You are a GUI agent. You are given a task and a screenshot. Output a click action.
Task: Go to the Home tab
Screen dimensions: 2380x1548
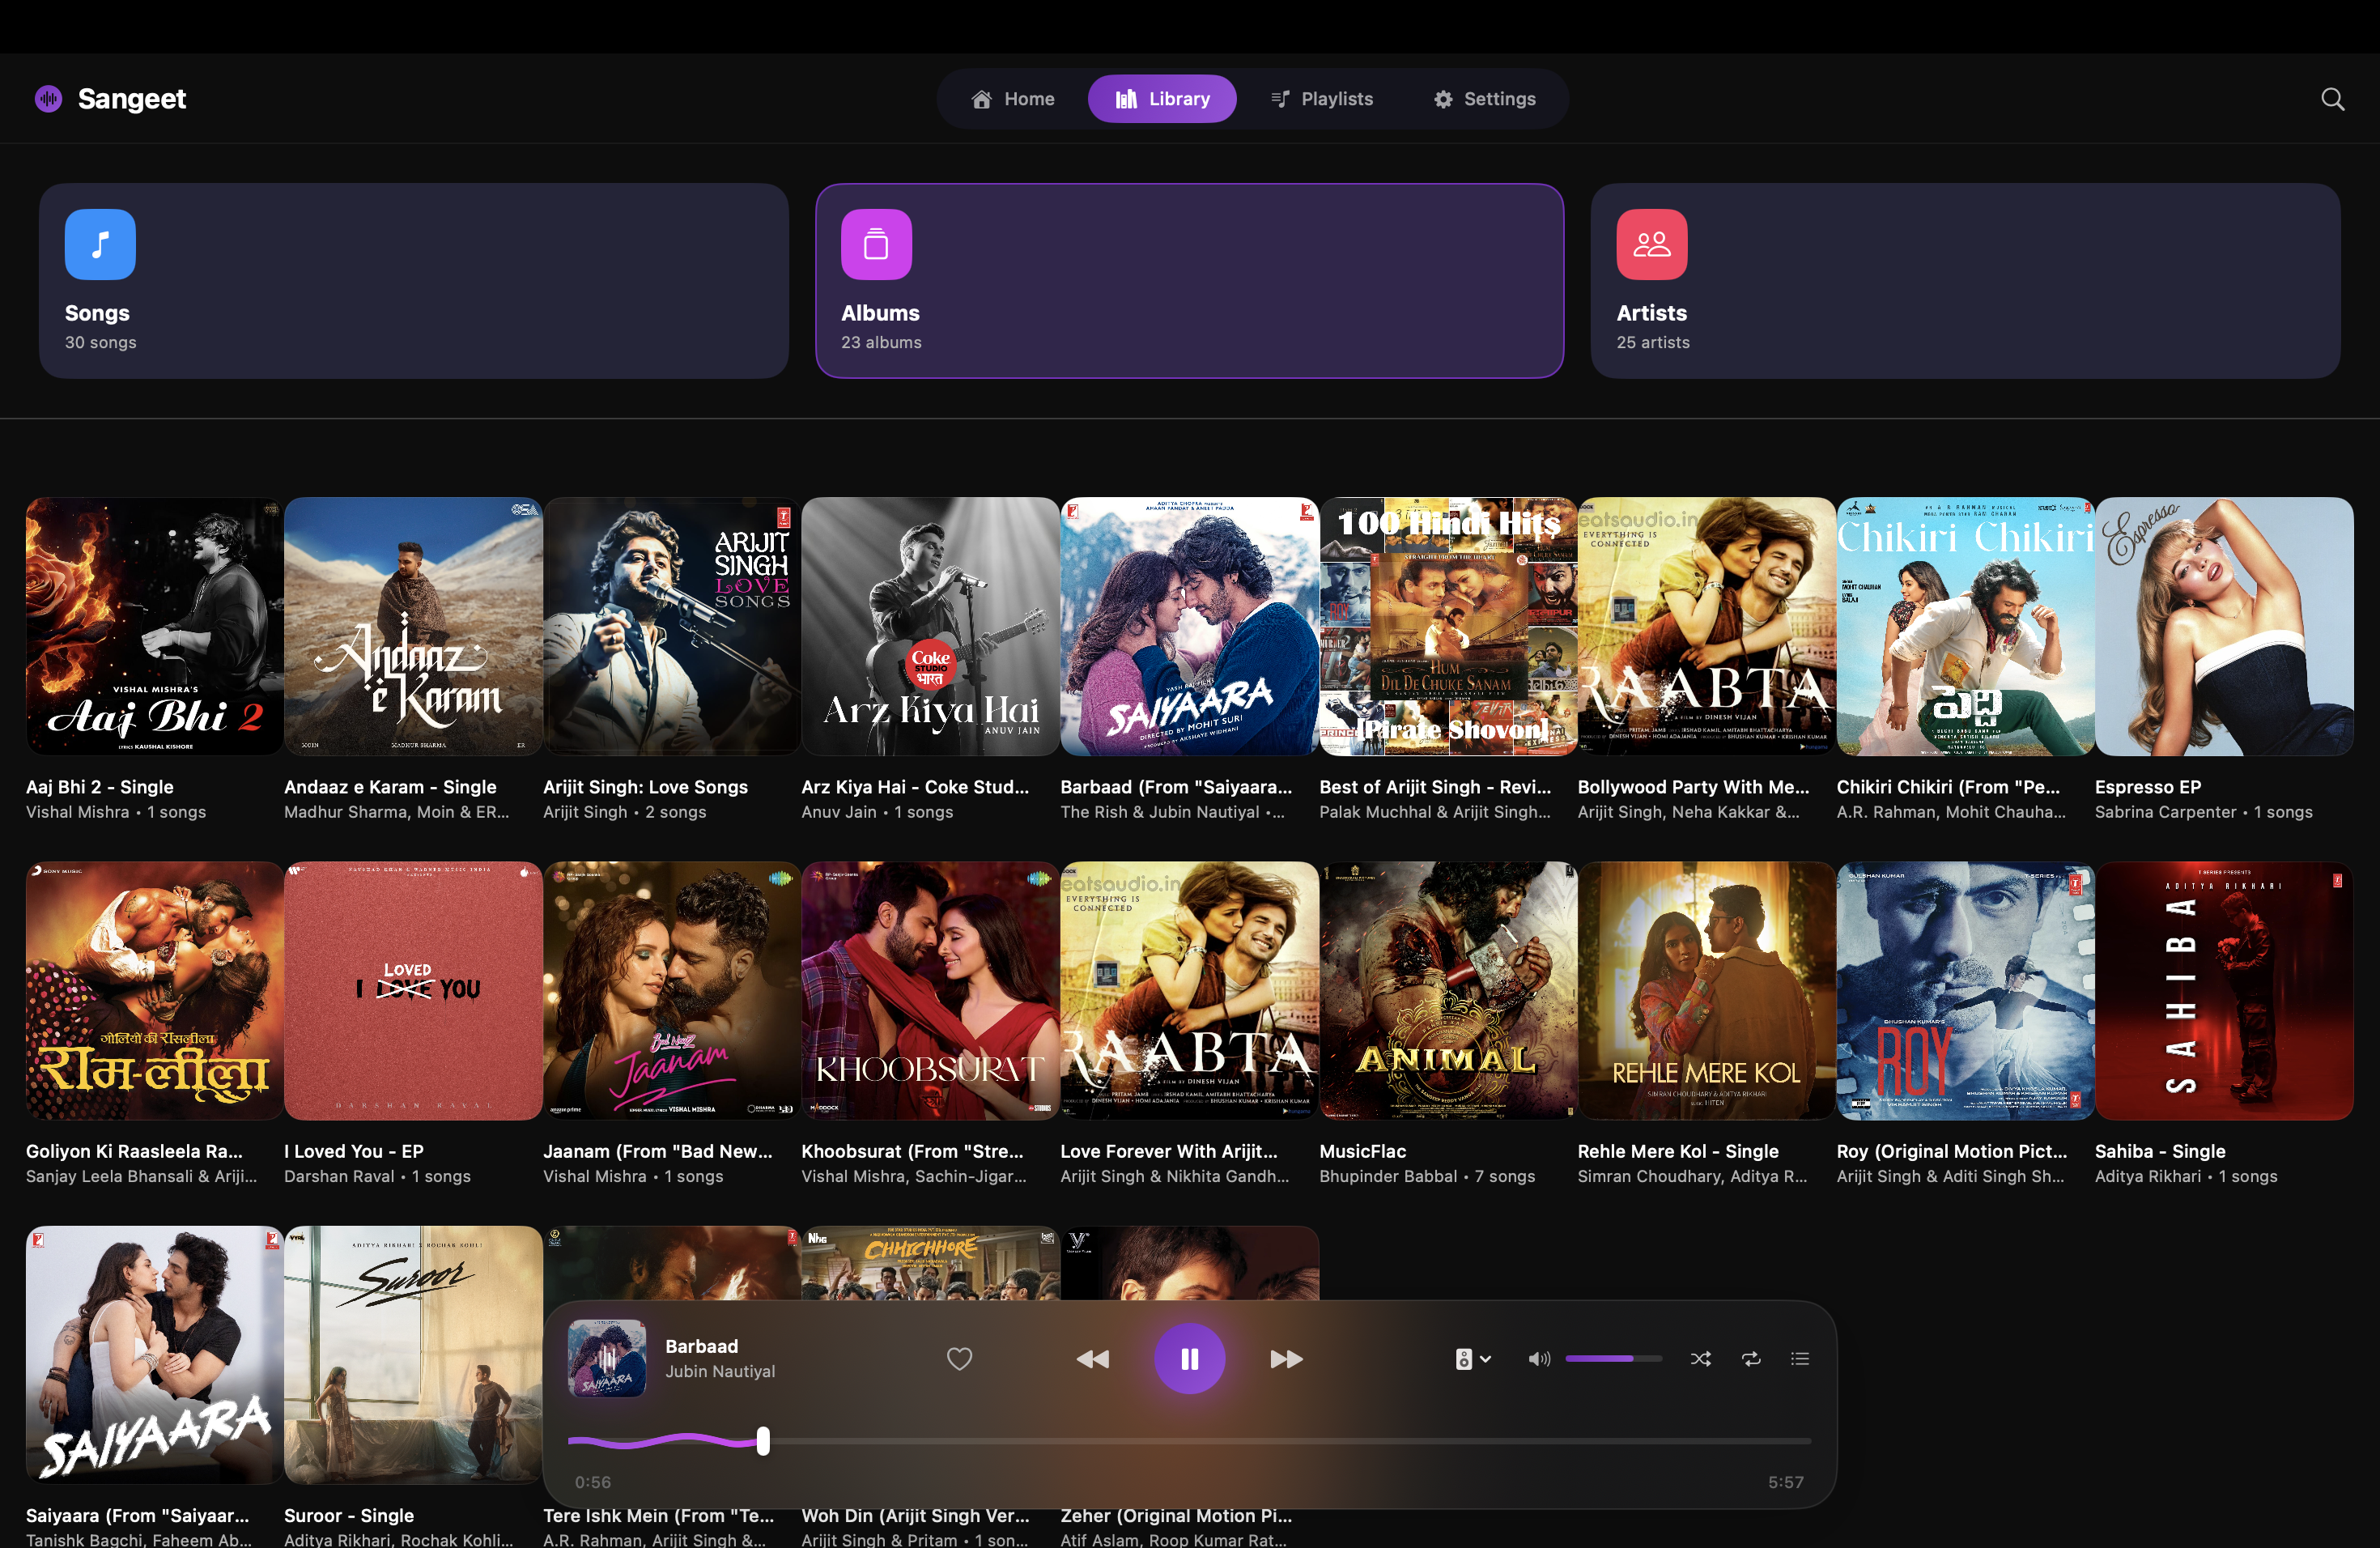tap(1012, 98)
